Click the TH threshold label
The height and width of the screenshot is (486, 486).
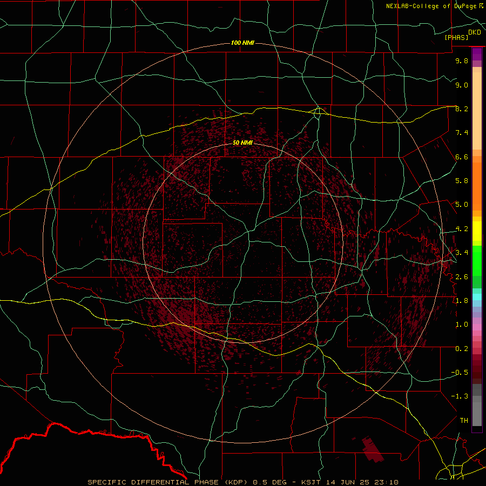464,421
